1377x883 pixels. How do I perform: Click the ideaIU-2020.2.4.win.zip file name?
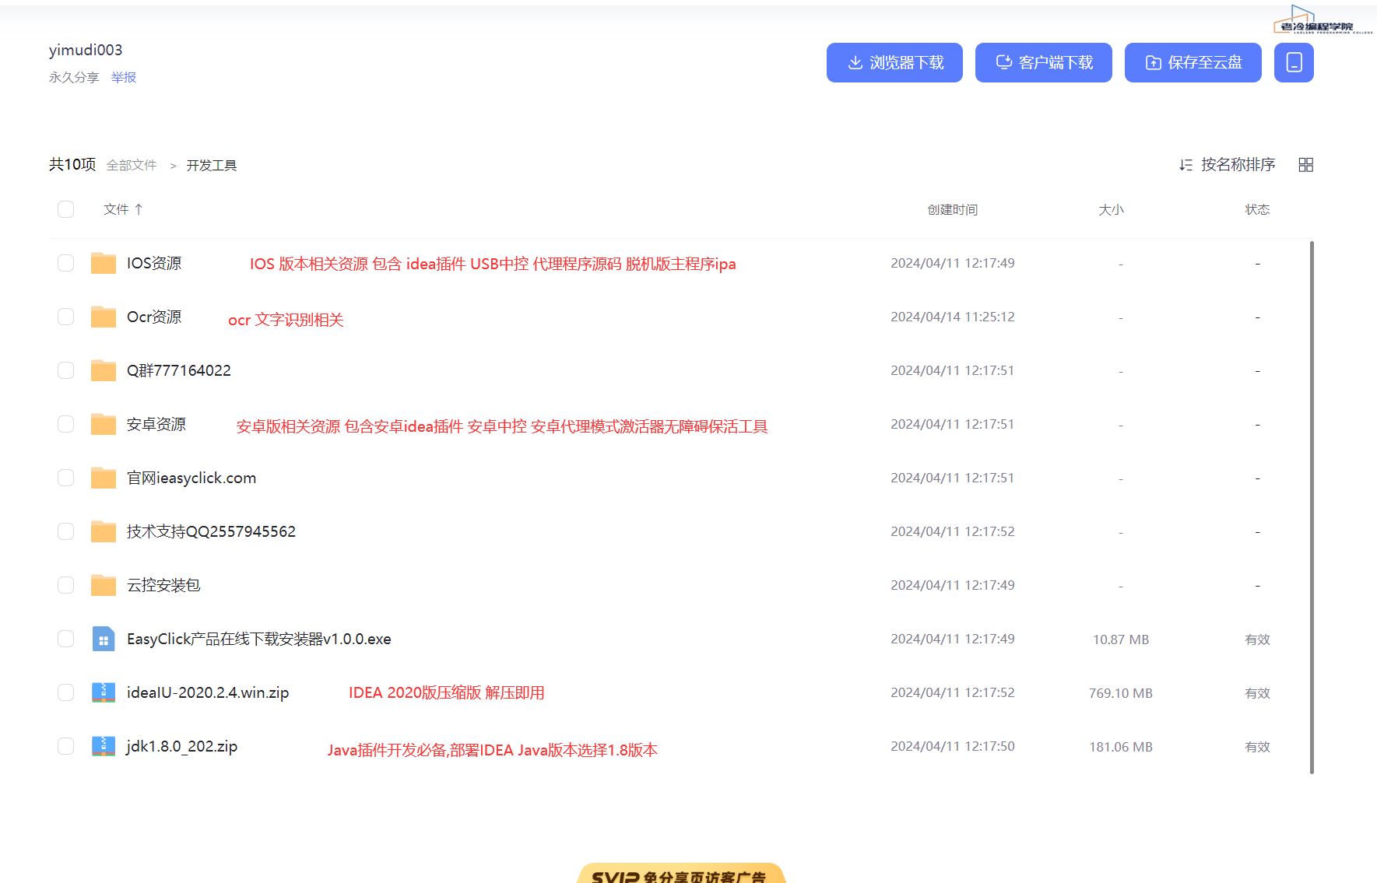coord(208,692)
